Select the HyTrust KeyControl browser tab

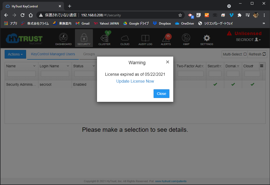[x=33, y=6]
